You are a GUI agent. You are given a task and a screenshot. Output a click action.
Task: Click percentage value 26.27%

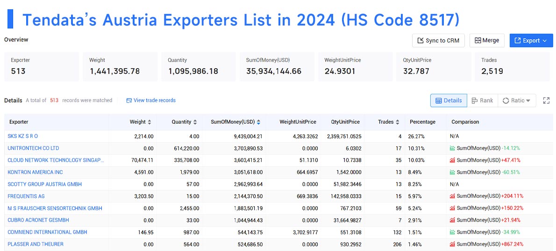(416, 136)
